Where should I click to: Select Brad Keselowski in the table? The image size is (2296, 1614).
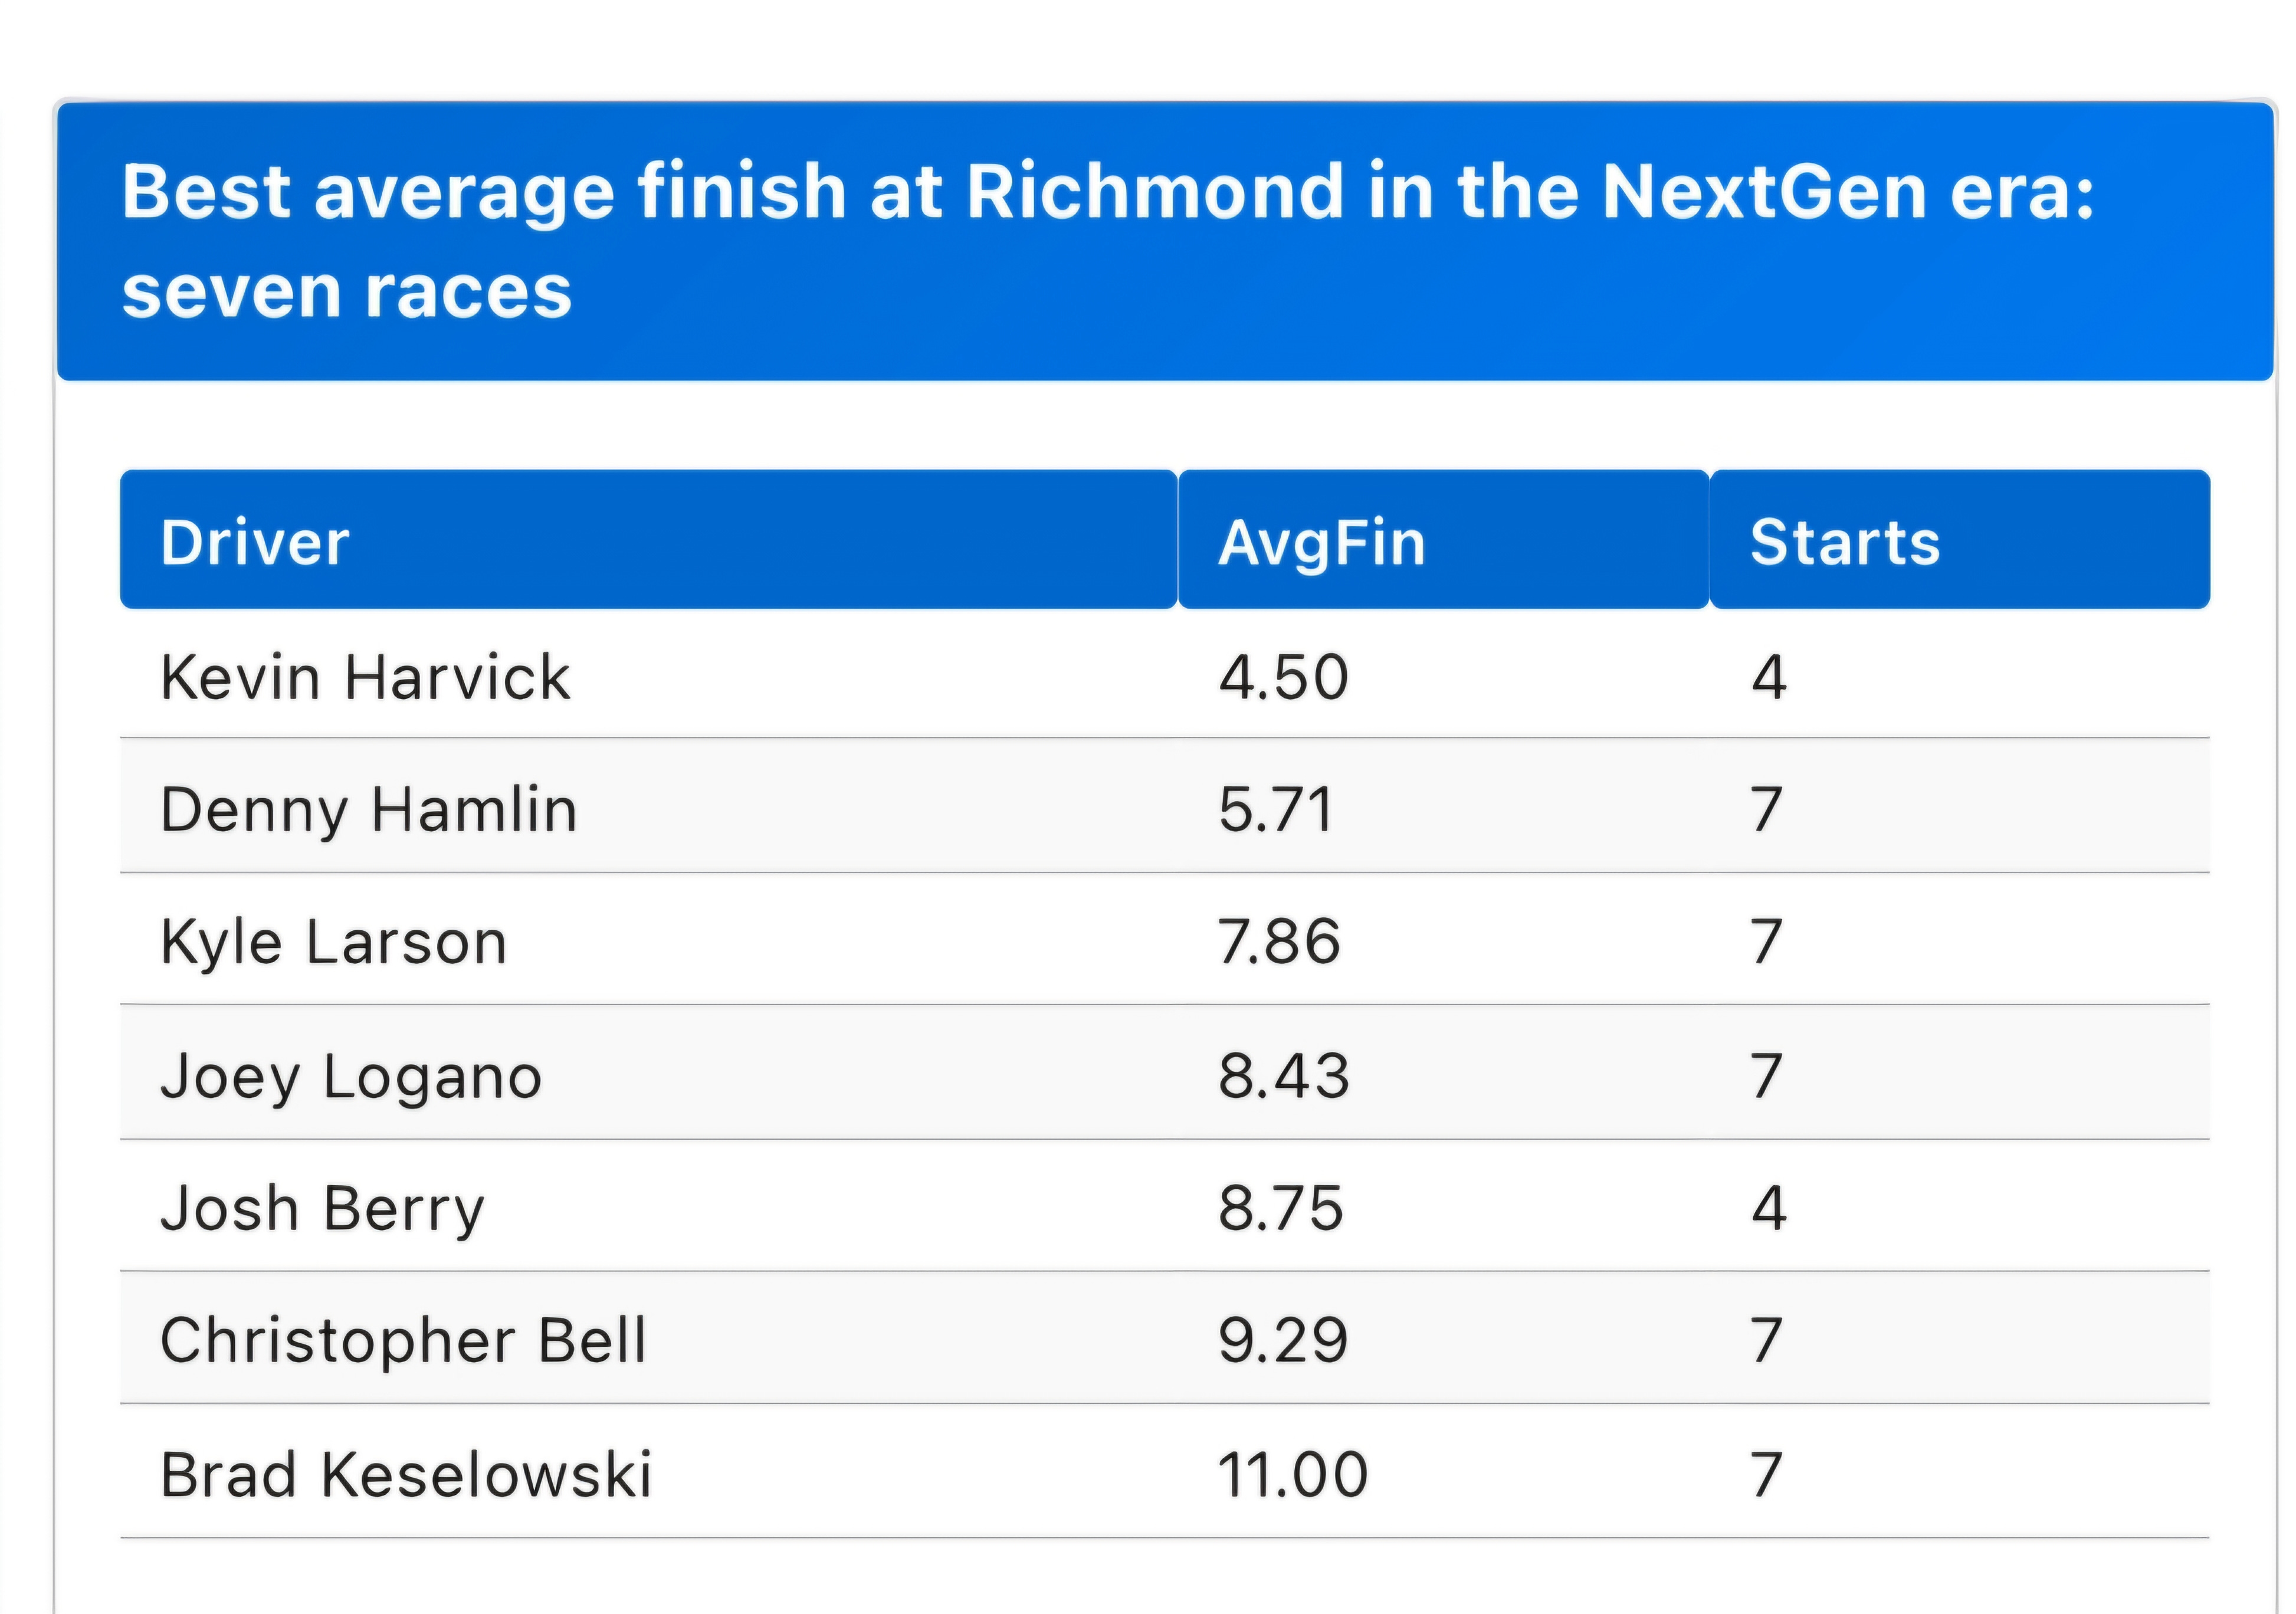click(406, 1474)
